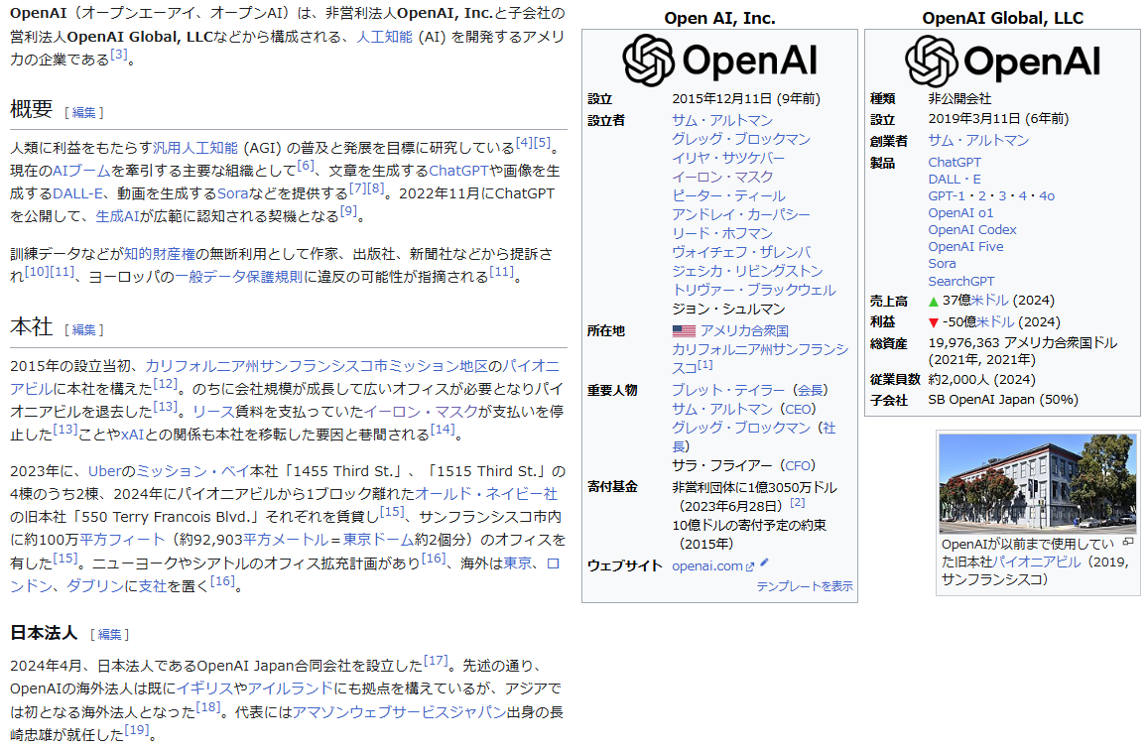
Task: Open the アメリカ合衆国 link in 所在地
Action: click(744, 331)
